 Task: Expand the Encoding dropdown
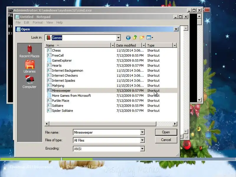[x=142, y=149]
